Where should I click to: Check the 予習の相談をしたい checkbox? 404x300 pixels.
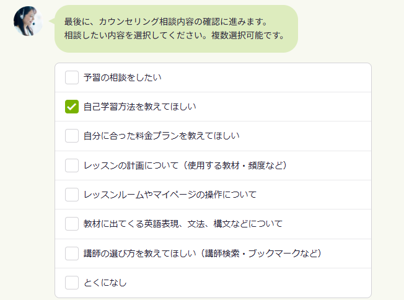pos(72,77)
